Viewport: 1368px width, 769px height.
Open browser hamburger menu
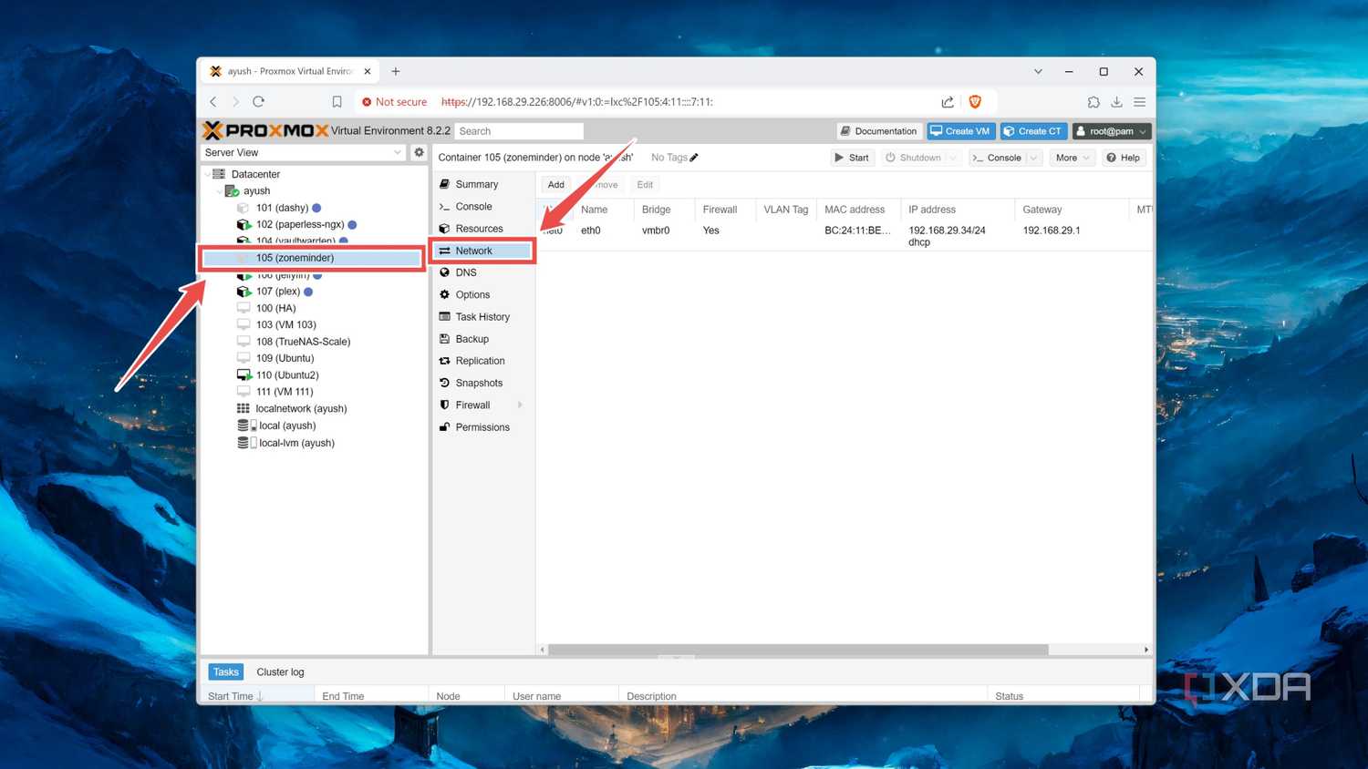click(x=1140, y=102)
